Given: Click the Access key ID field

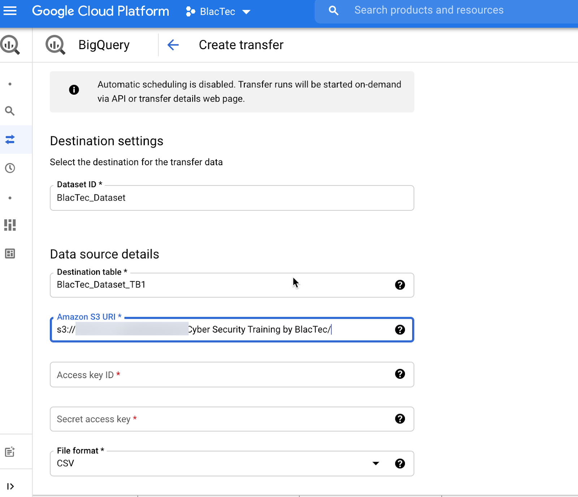Looking at the screenshot, I should pos(232,374).
